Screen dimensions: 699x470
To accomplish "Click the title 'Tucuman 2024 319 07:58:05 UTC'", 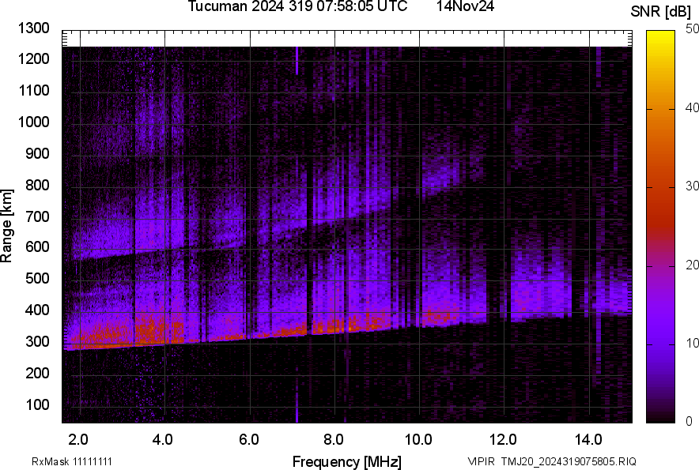I will 297,6.
